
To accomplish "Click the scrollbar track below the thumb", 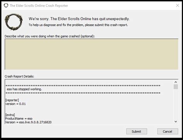I will [x=176, y=104].
